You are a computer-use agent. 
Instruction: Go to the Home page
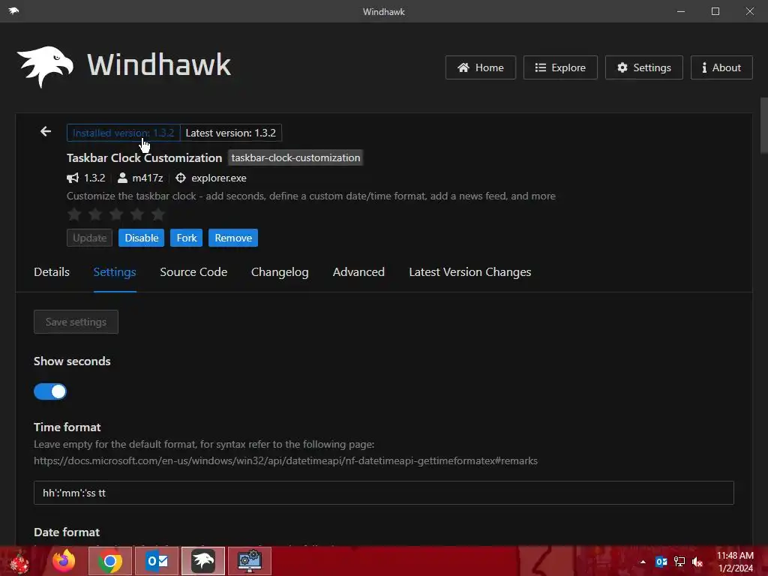[481, 67]
